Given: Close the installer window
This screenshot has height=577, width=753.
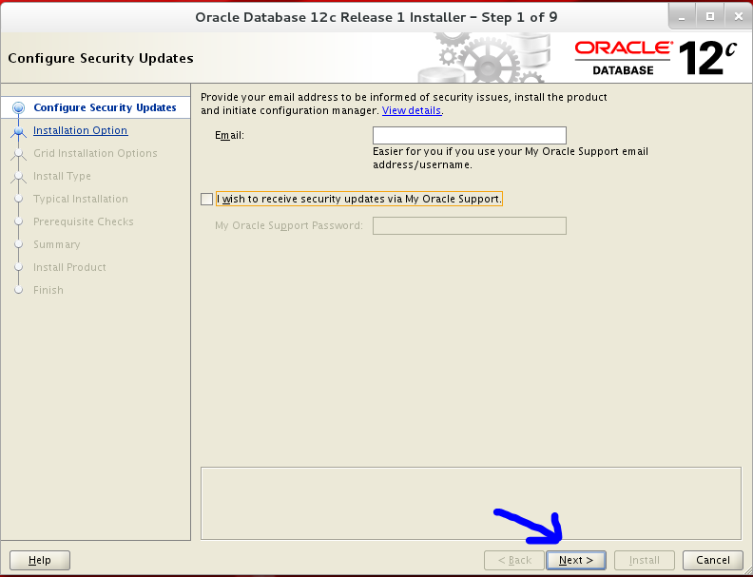Looking at the screenshot, I should 739,17.
